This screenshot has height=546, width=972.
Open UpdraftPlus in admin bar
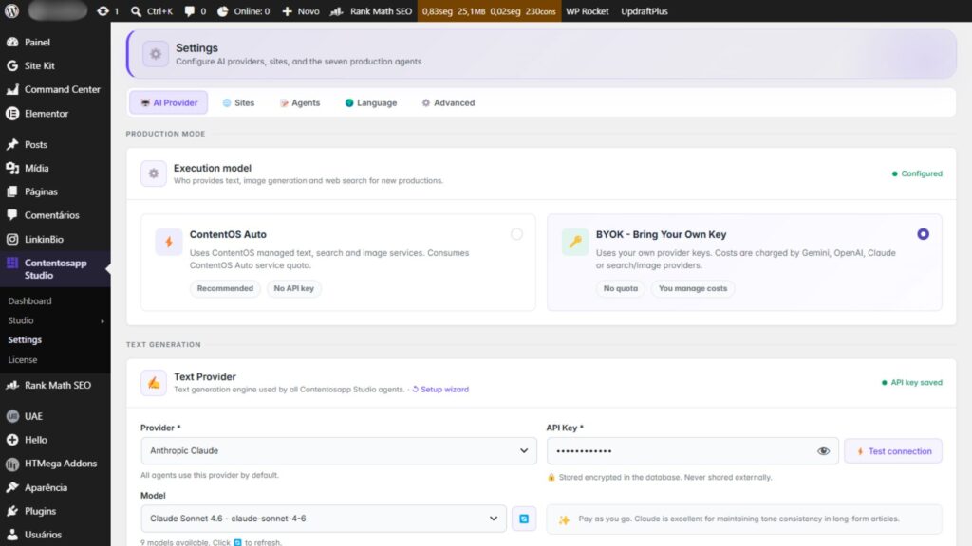click(645, 11)
